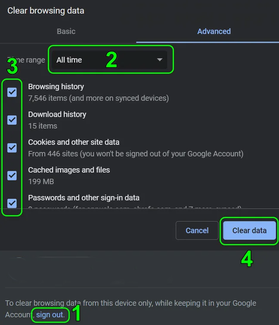
Task: Click the Cookies and other site data label
Action: pos(74,142)
